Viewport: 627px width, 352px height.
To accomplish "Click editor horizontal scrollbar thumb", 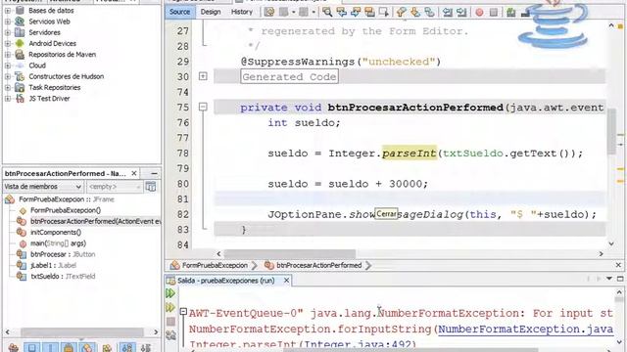I will [290, 254].
